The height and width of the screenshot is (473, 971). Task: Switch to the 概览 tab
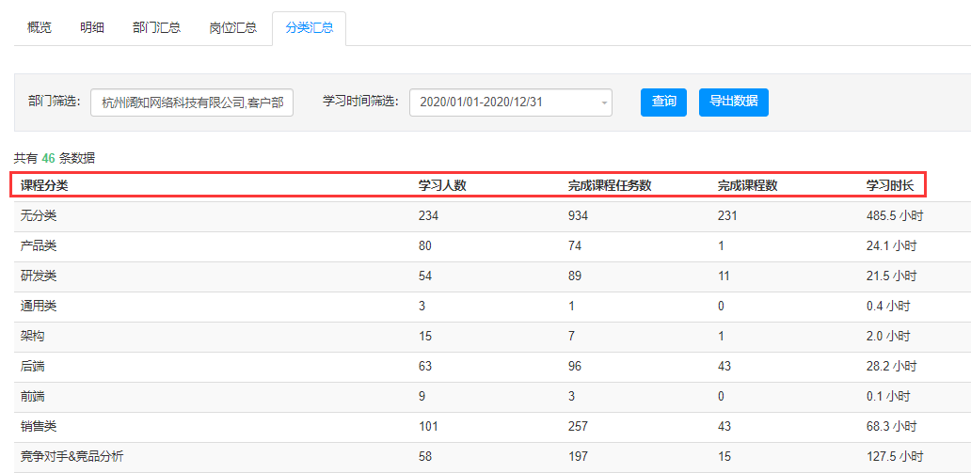tap(40, 28)
